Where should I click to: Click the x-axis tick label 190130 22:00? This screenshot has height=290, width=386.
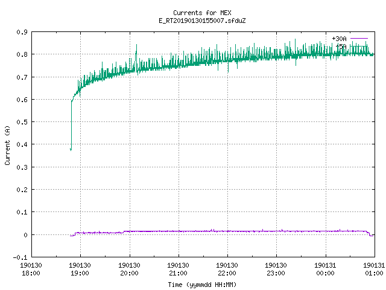227,269
